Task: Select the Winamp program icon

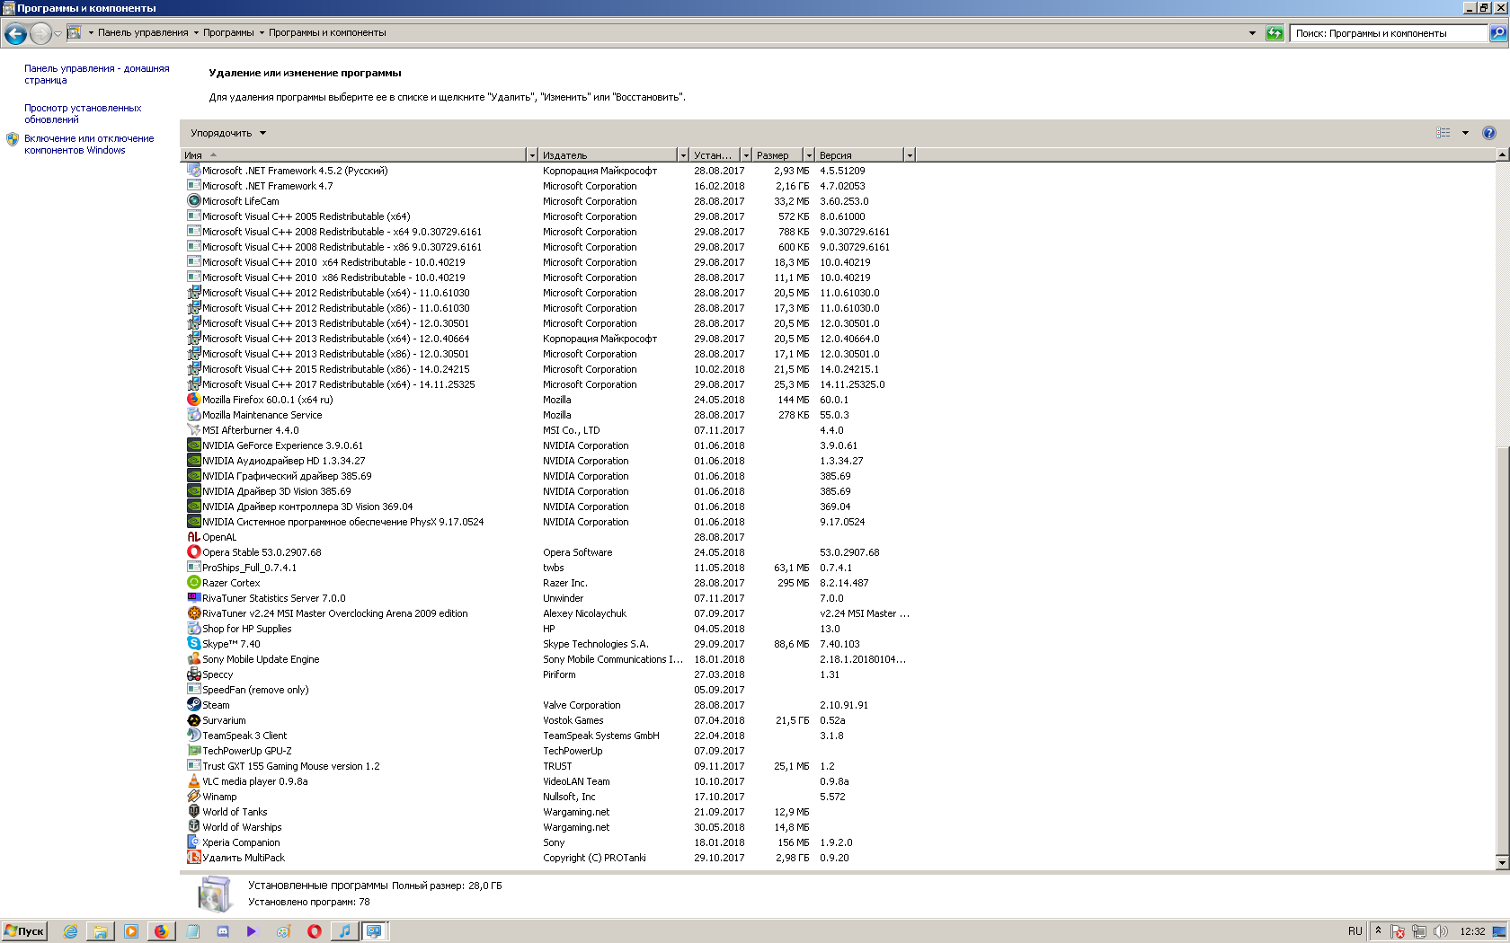Action: pyautogui.click(x=193, y=797)
